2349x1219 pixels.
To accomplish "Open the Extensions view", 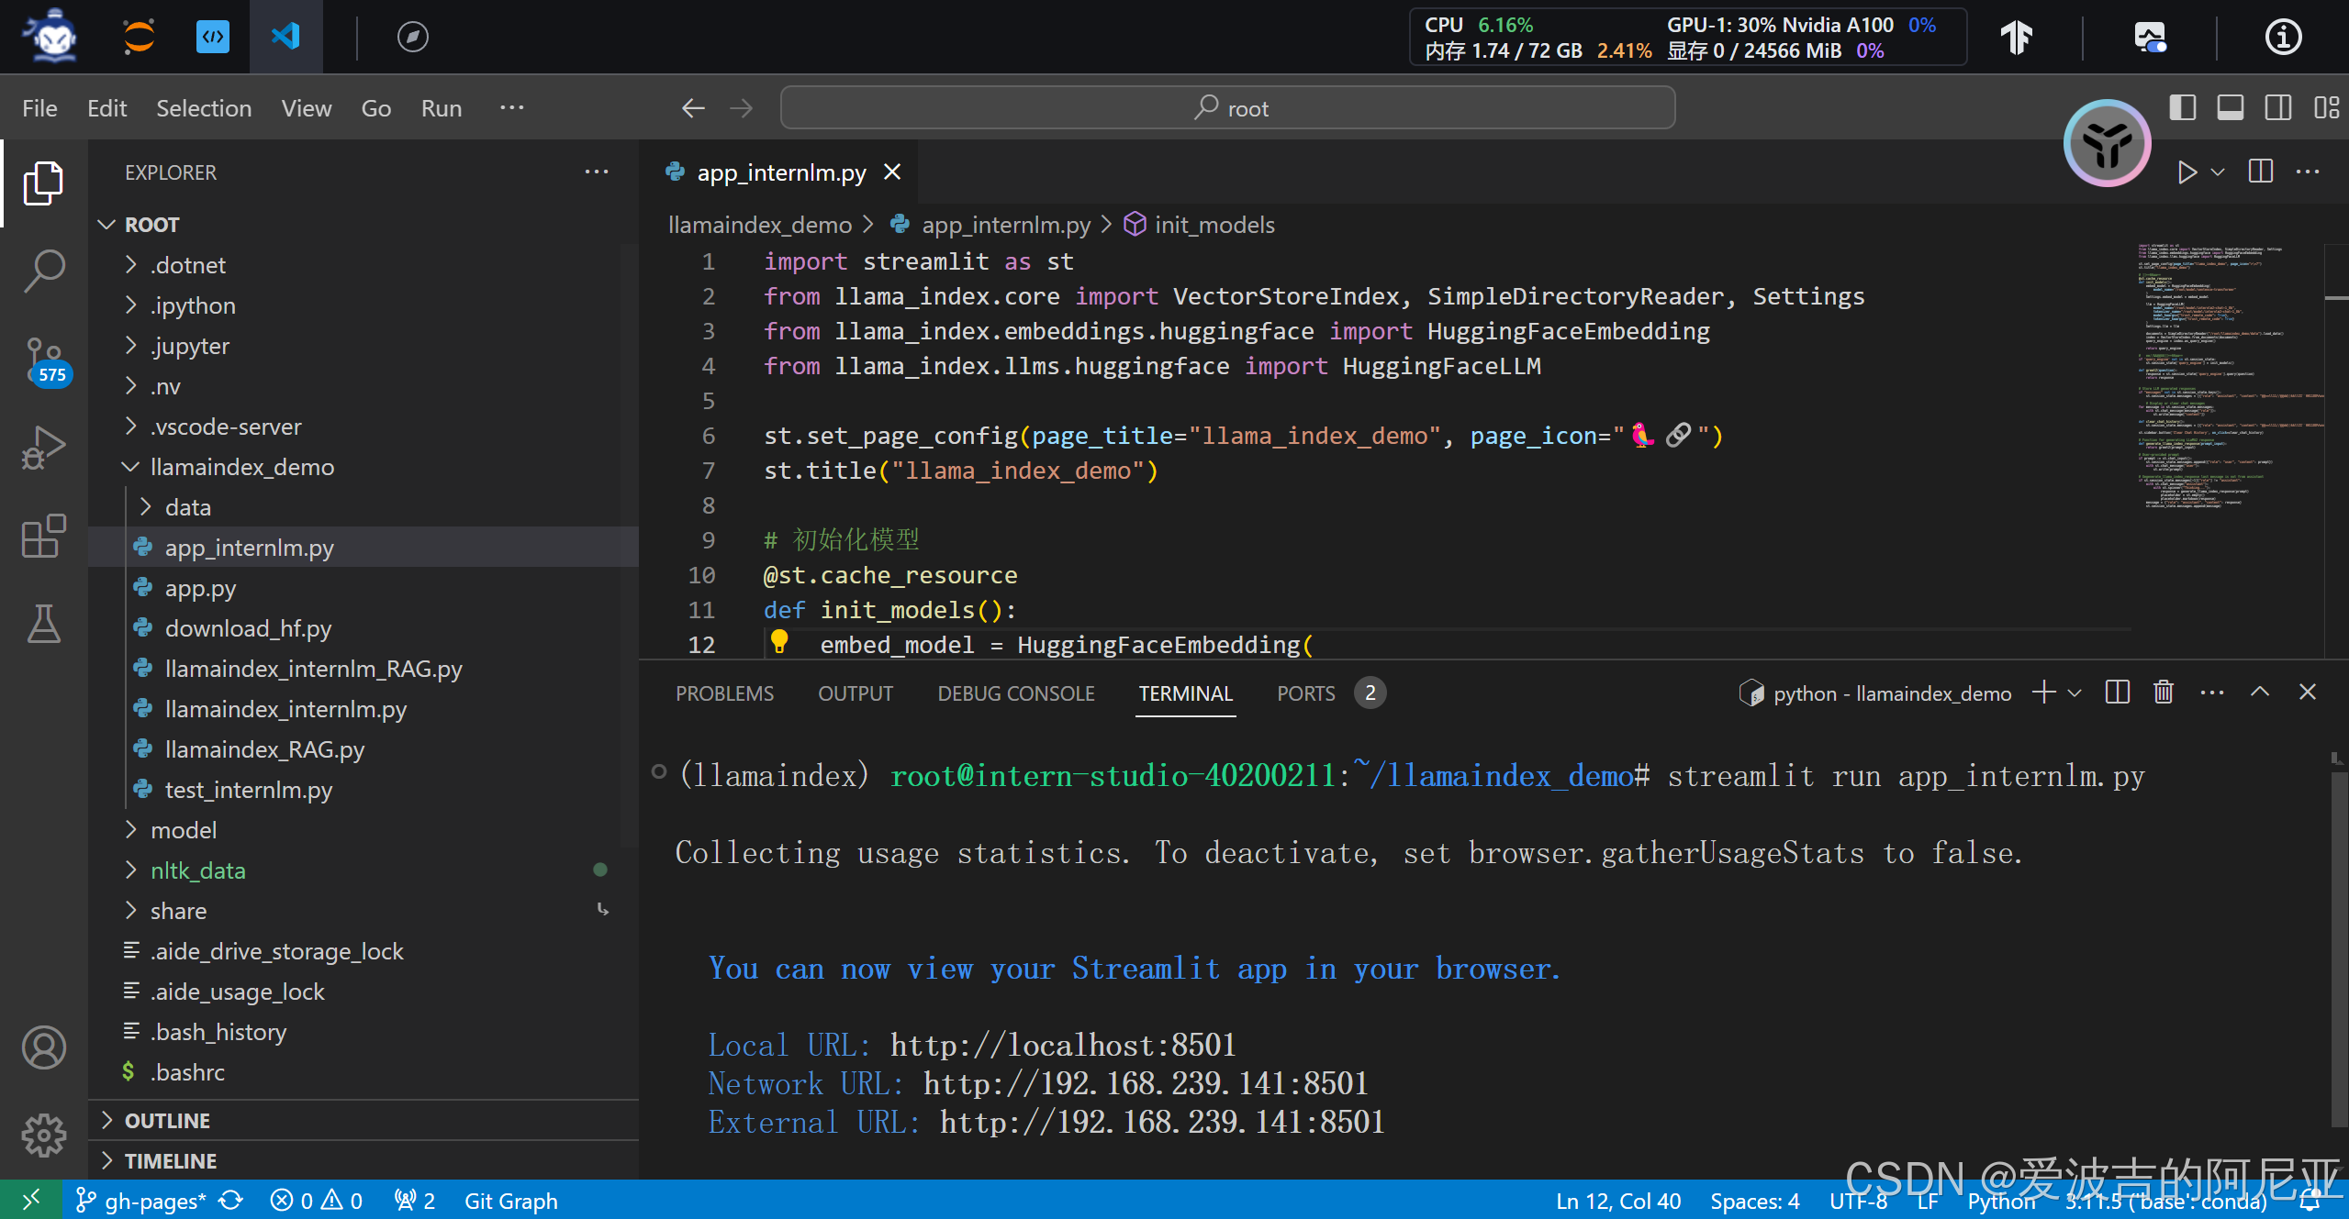I will coord(43,536).
